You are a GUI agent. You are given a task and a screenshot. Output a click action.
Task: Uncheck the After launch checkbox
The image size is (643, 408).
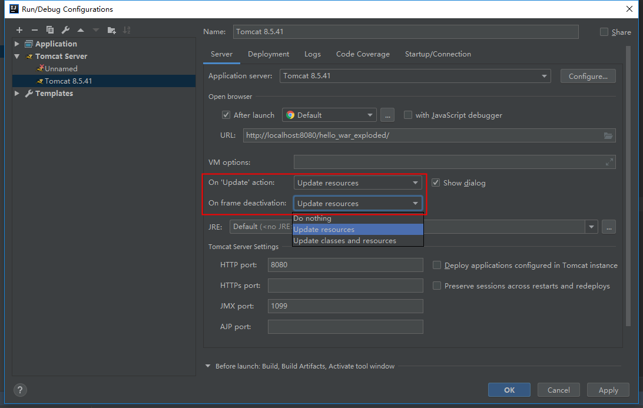(x=226, y=115)
